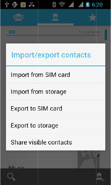Tap Share visible contacts

pos(56,142)
